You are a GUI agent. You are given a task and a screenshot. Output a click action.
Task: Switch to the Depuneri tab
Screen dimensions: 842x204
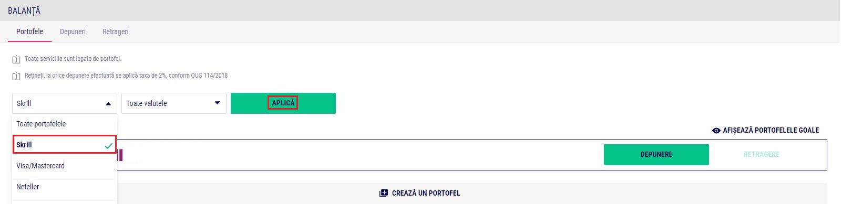pos(73,31)
